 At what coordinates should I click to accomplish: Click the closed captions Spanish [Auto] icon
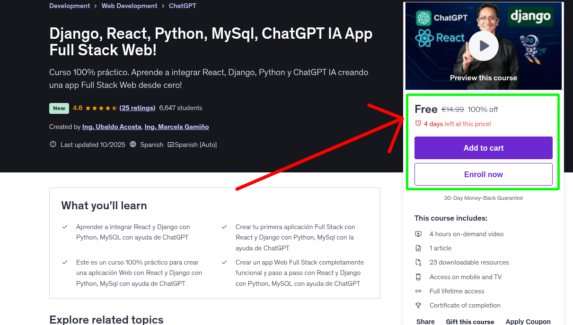tap(172, 144)
